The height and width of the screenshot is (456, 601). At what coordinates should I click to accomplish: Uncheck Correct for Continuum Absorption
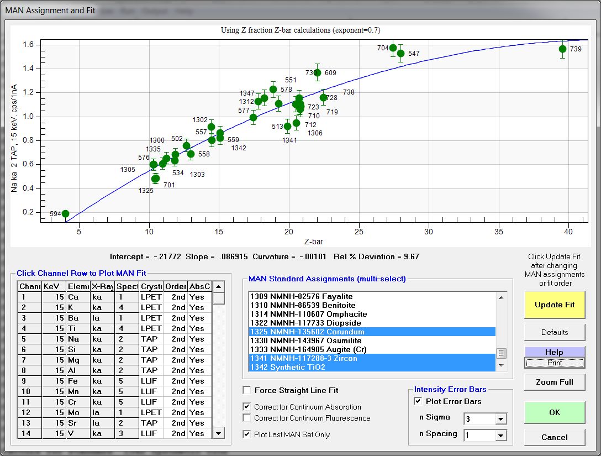(247, 407)
